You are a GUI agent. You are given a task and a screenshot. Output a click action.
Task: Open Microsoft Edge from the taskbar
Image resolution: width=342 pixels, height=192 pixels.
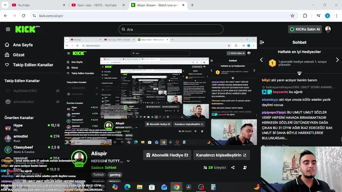127,187
